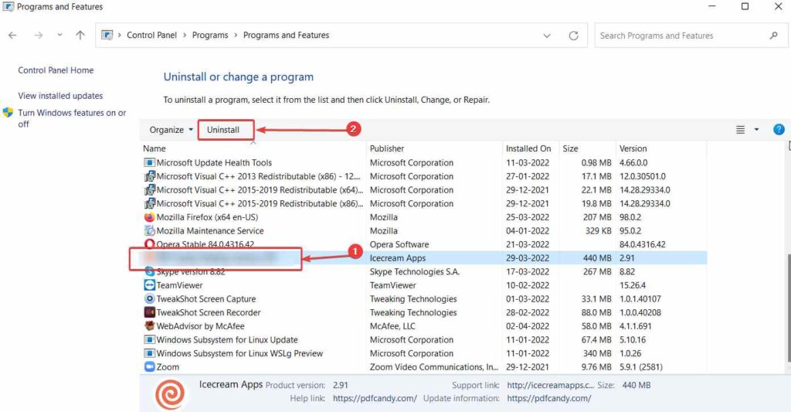791x412 pixels.
Task: Click the Programs and Features breadcrumb
Action: pyautogui.click(x=286, y=35)
